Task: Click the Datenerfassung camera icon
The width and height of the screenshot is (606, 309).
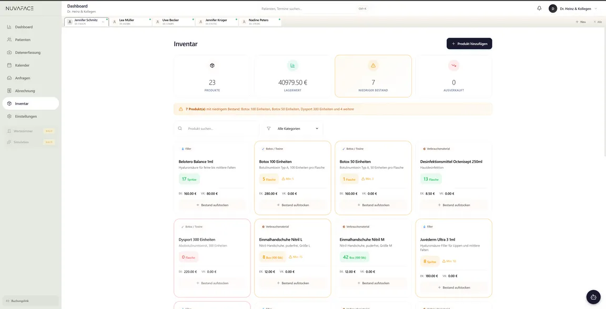Action: 9,53
